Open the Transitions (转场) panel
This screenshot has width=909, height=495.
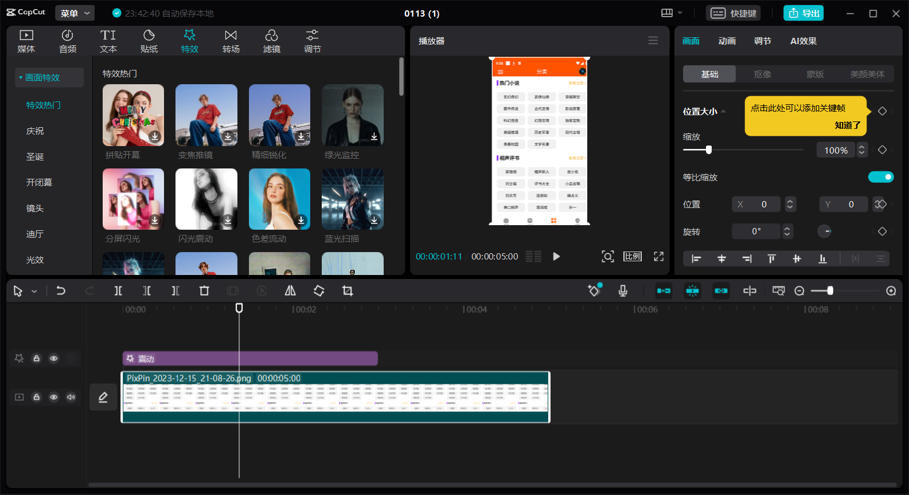(x=231, y=41)
